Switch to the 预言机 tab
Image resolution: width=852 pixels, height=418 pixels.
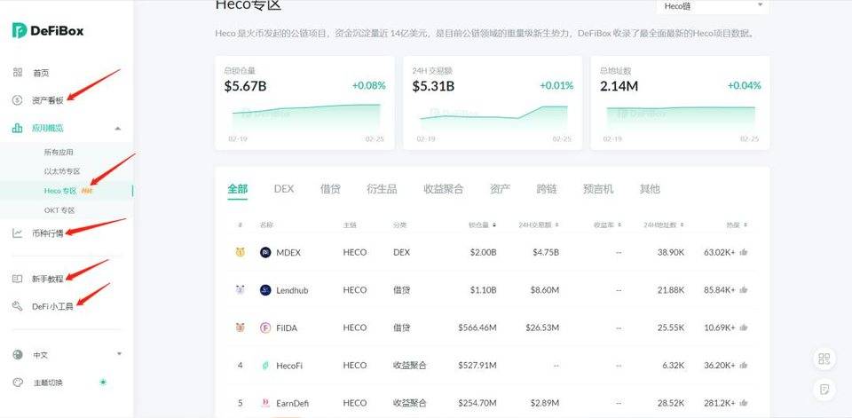click(597, 189)
